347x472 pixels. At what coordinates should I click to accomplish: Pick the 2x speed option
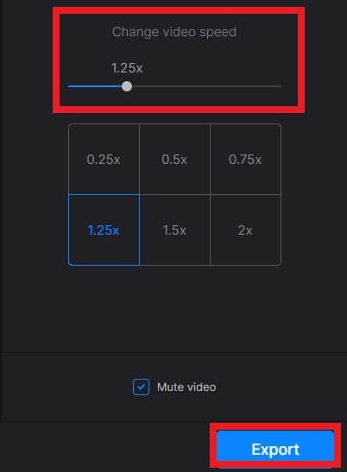point(245,230)
